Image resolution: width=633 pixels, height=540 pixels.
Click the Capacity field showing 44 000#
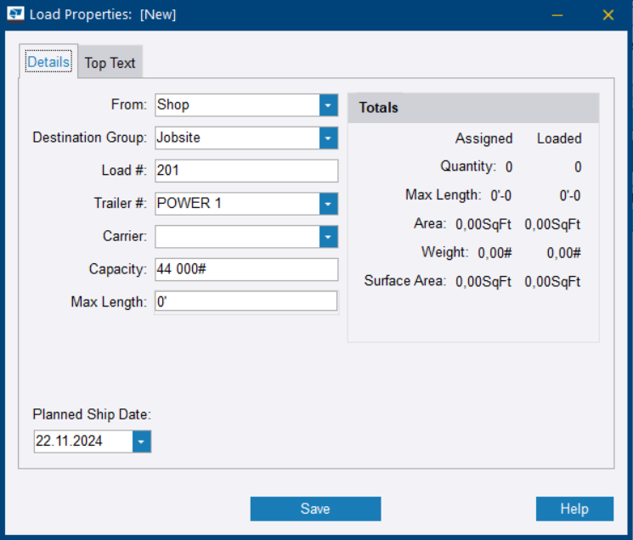coord(246,269)
